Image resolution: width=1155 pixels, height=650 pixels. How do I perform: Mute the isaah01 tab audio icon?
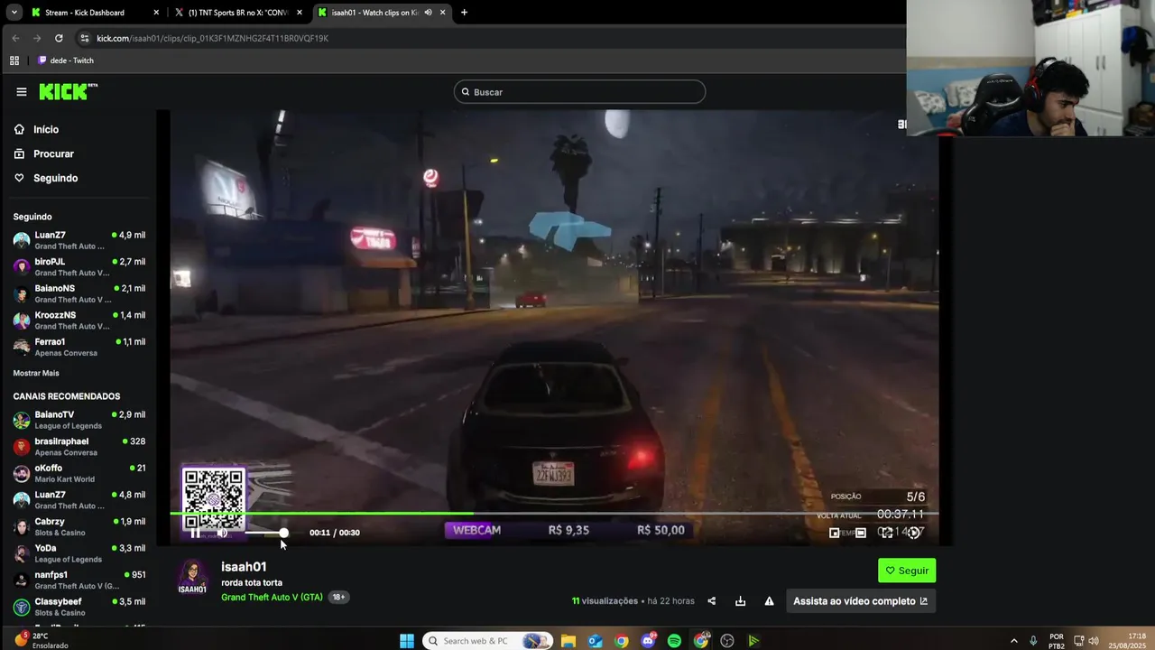click(x=428, y=13)
